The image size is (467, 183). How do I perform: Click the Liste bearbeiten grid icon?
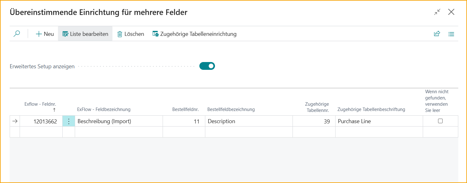point(65,34)
